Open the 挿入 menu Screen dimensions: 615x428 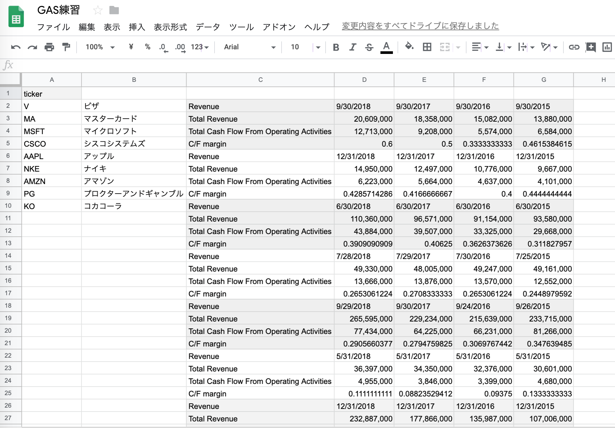pos(137,27)
